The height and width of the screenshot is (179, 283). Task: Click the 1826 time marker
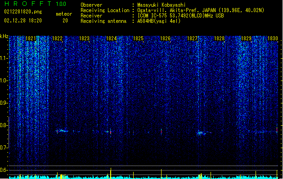(165, 38)
